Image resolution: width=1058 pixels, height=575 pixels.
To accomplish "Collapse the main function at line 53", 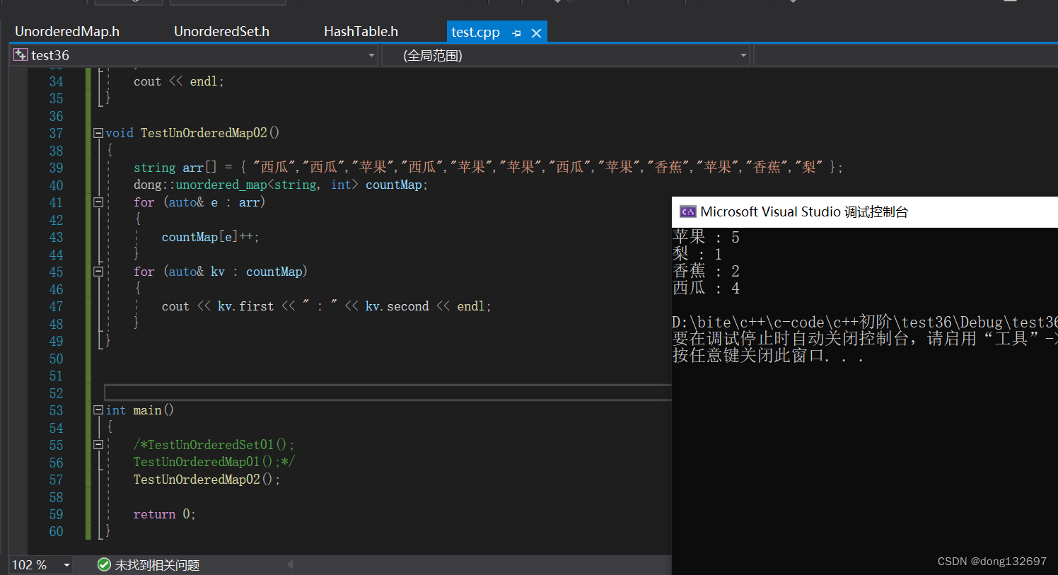I will (98, 410).
